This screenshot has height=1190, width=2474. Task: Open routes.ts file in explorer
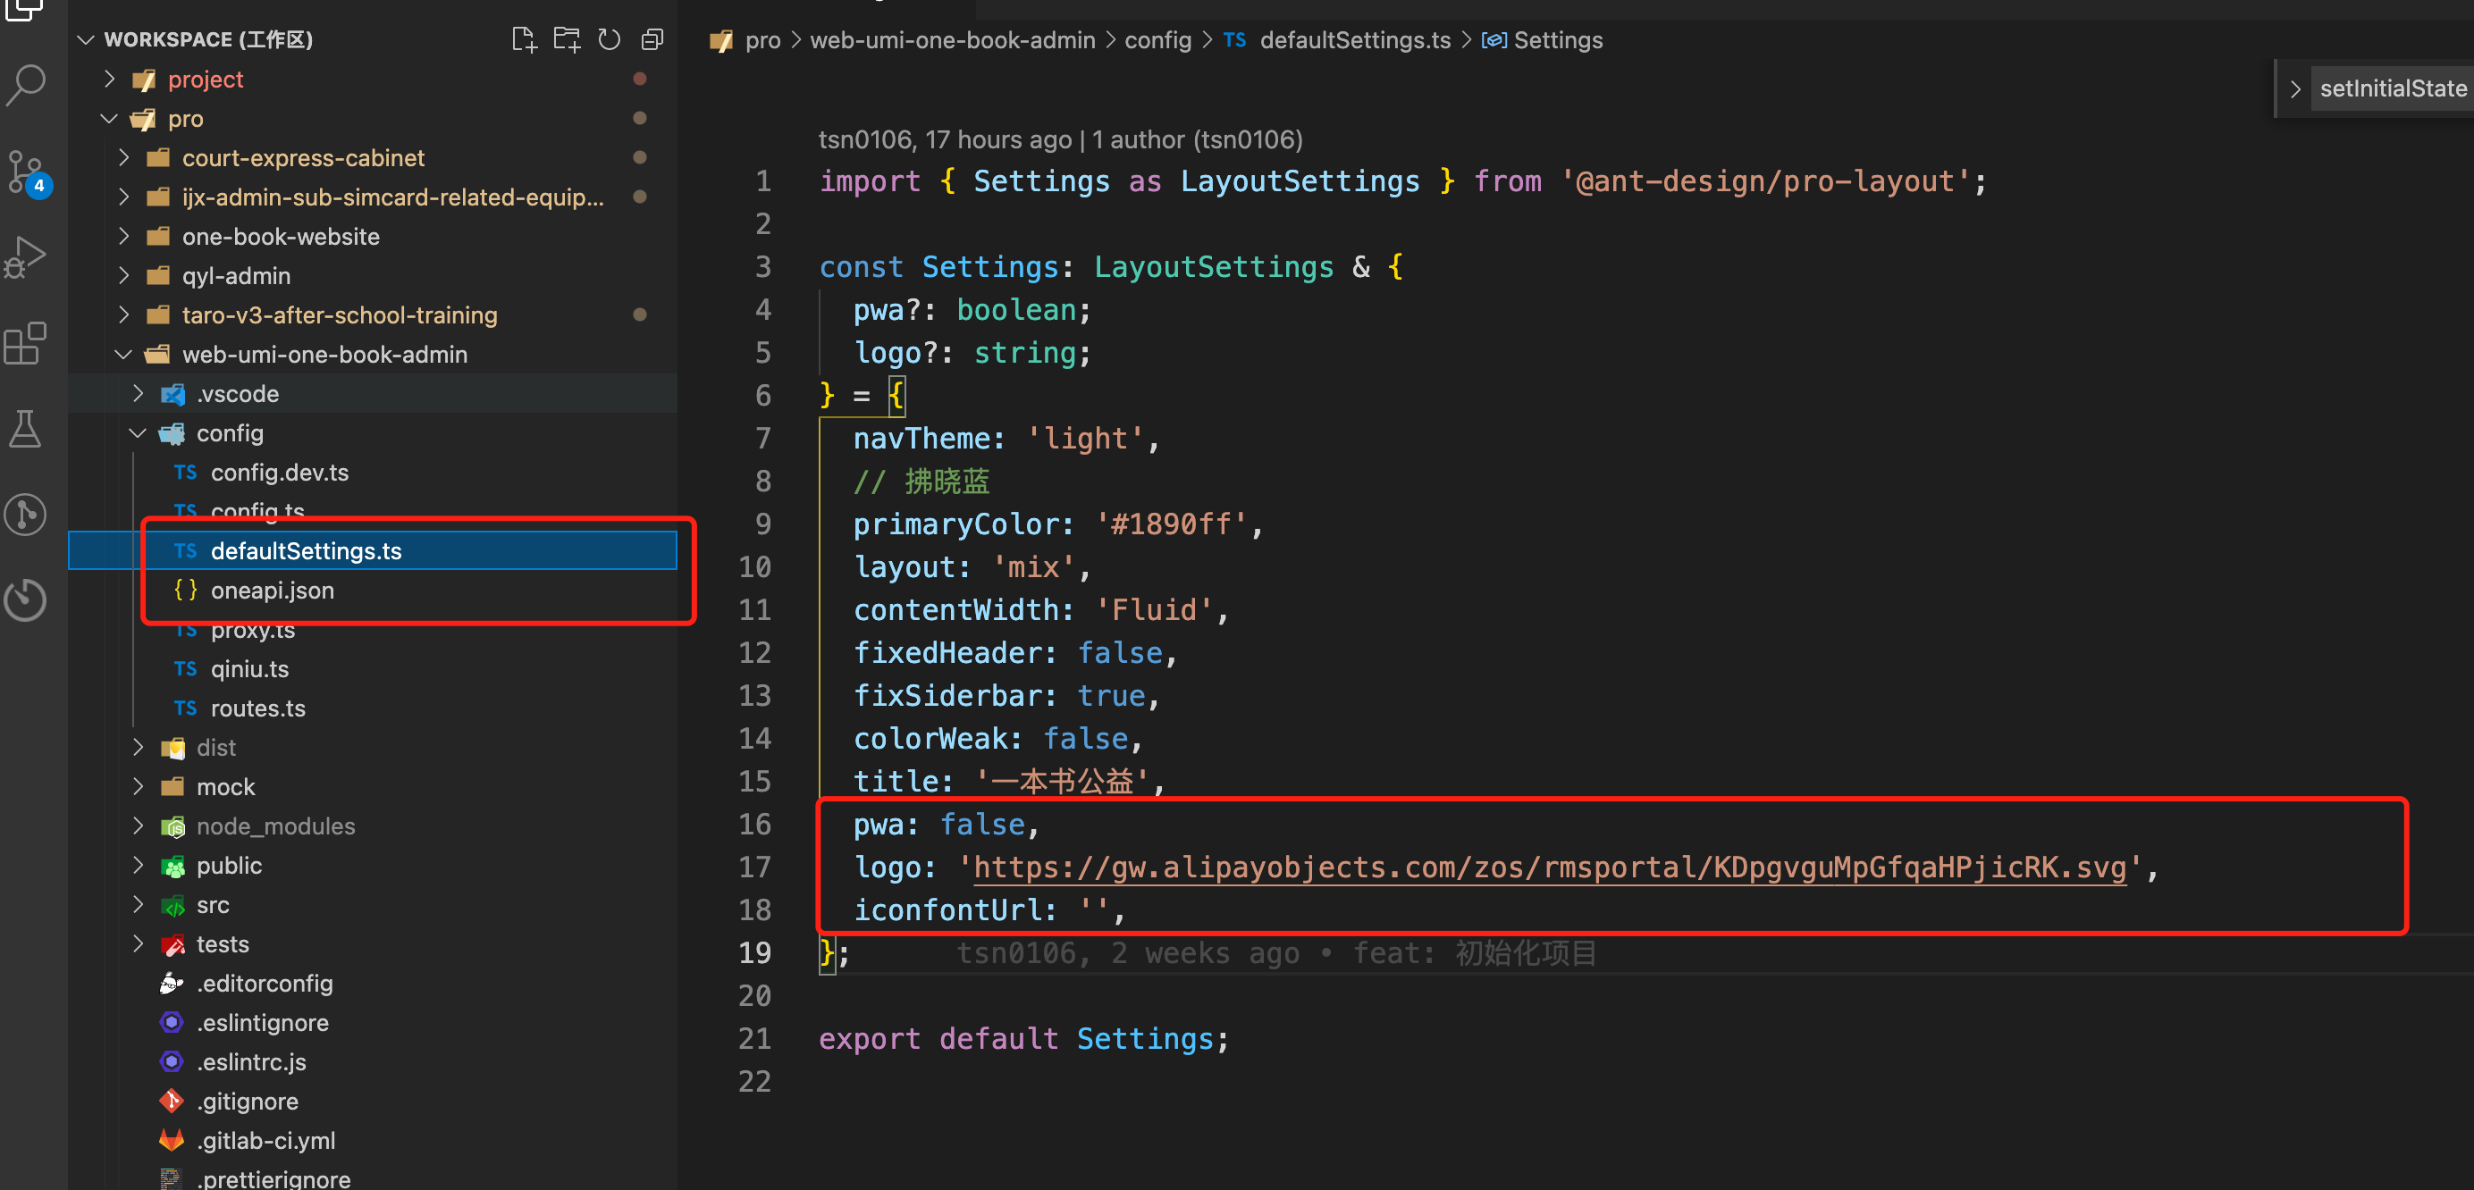point(257,708)
